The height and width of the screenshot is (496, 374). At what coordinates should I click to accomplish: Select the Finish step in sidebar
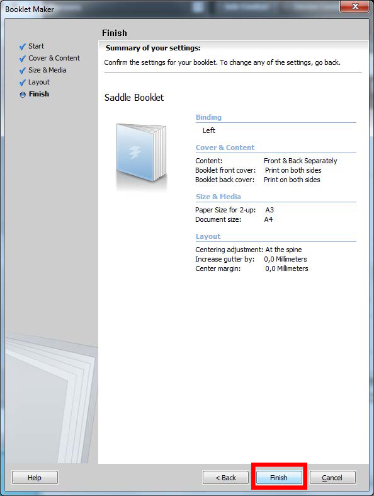(39, 95)
